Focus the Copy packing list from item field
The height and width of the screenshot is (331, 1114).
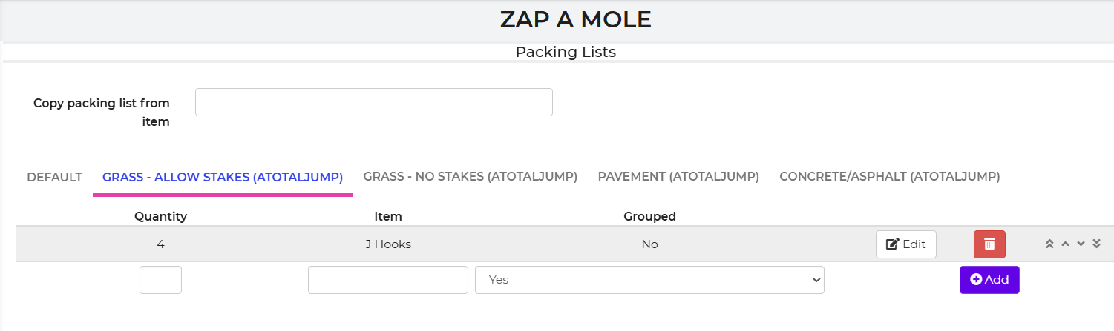tap(373, 102)
